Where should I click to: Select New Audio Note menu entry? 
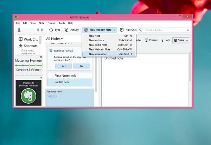tap(109, 45)
